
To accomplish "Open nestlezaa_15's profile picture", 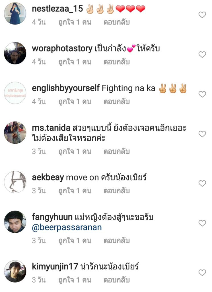I will [x=15, y=13].
